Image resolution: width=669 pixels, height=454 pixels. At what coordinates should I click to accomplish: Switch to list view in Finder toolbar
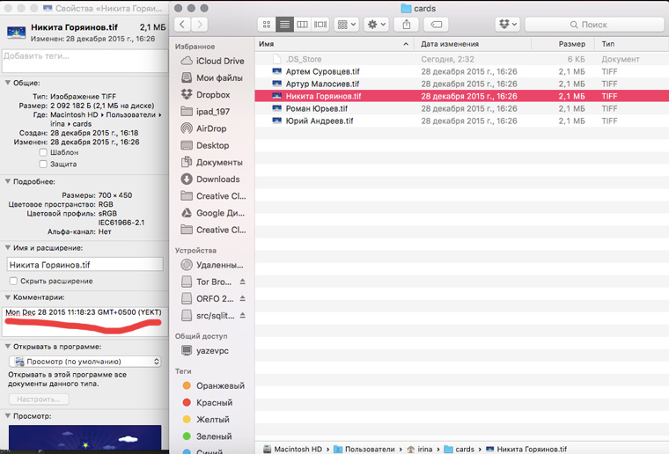click(284, 25)
